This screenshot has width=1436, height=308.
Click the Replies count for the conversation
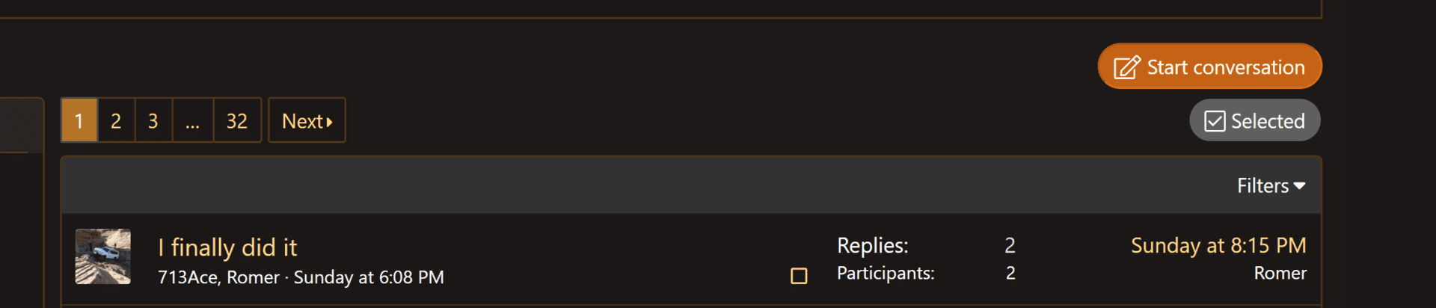[1010, 245]
